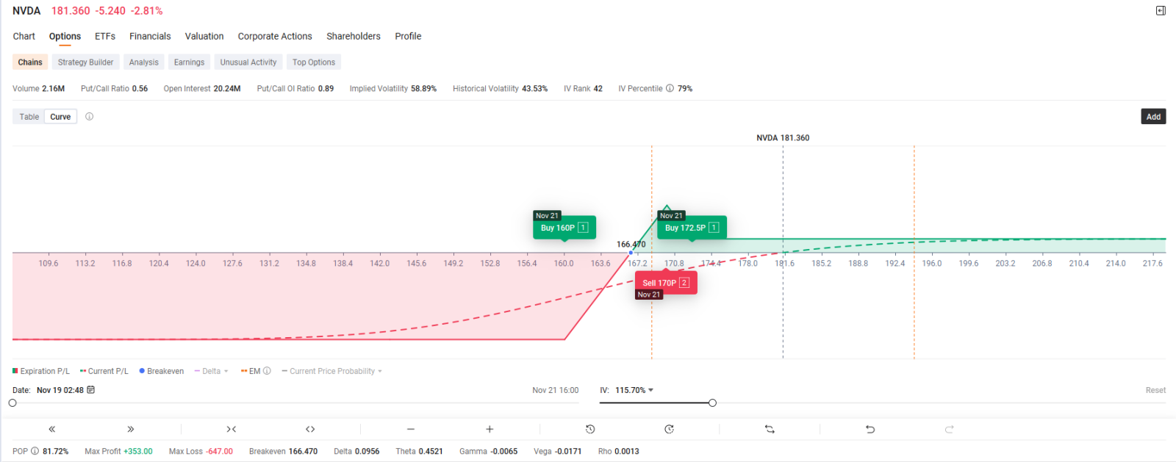The image size is (1176, 462).
Task: Select the Options tab
Action: tap(65, 36)
